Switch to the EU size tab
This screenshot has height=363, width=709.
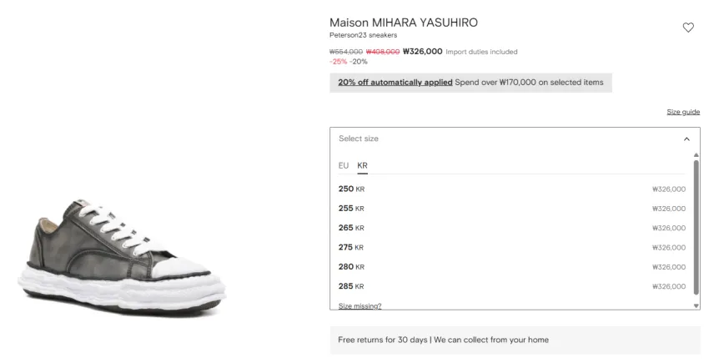[344, 166]
